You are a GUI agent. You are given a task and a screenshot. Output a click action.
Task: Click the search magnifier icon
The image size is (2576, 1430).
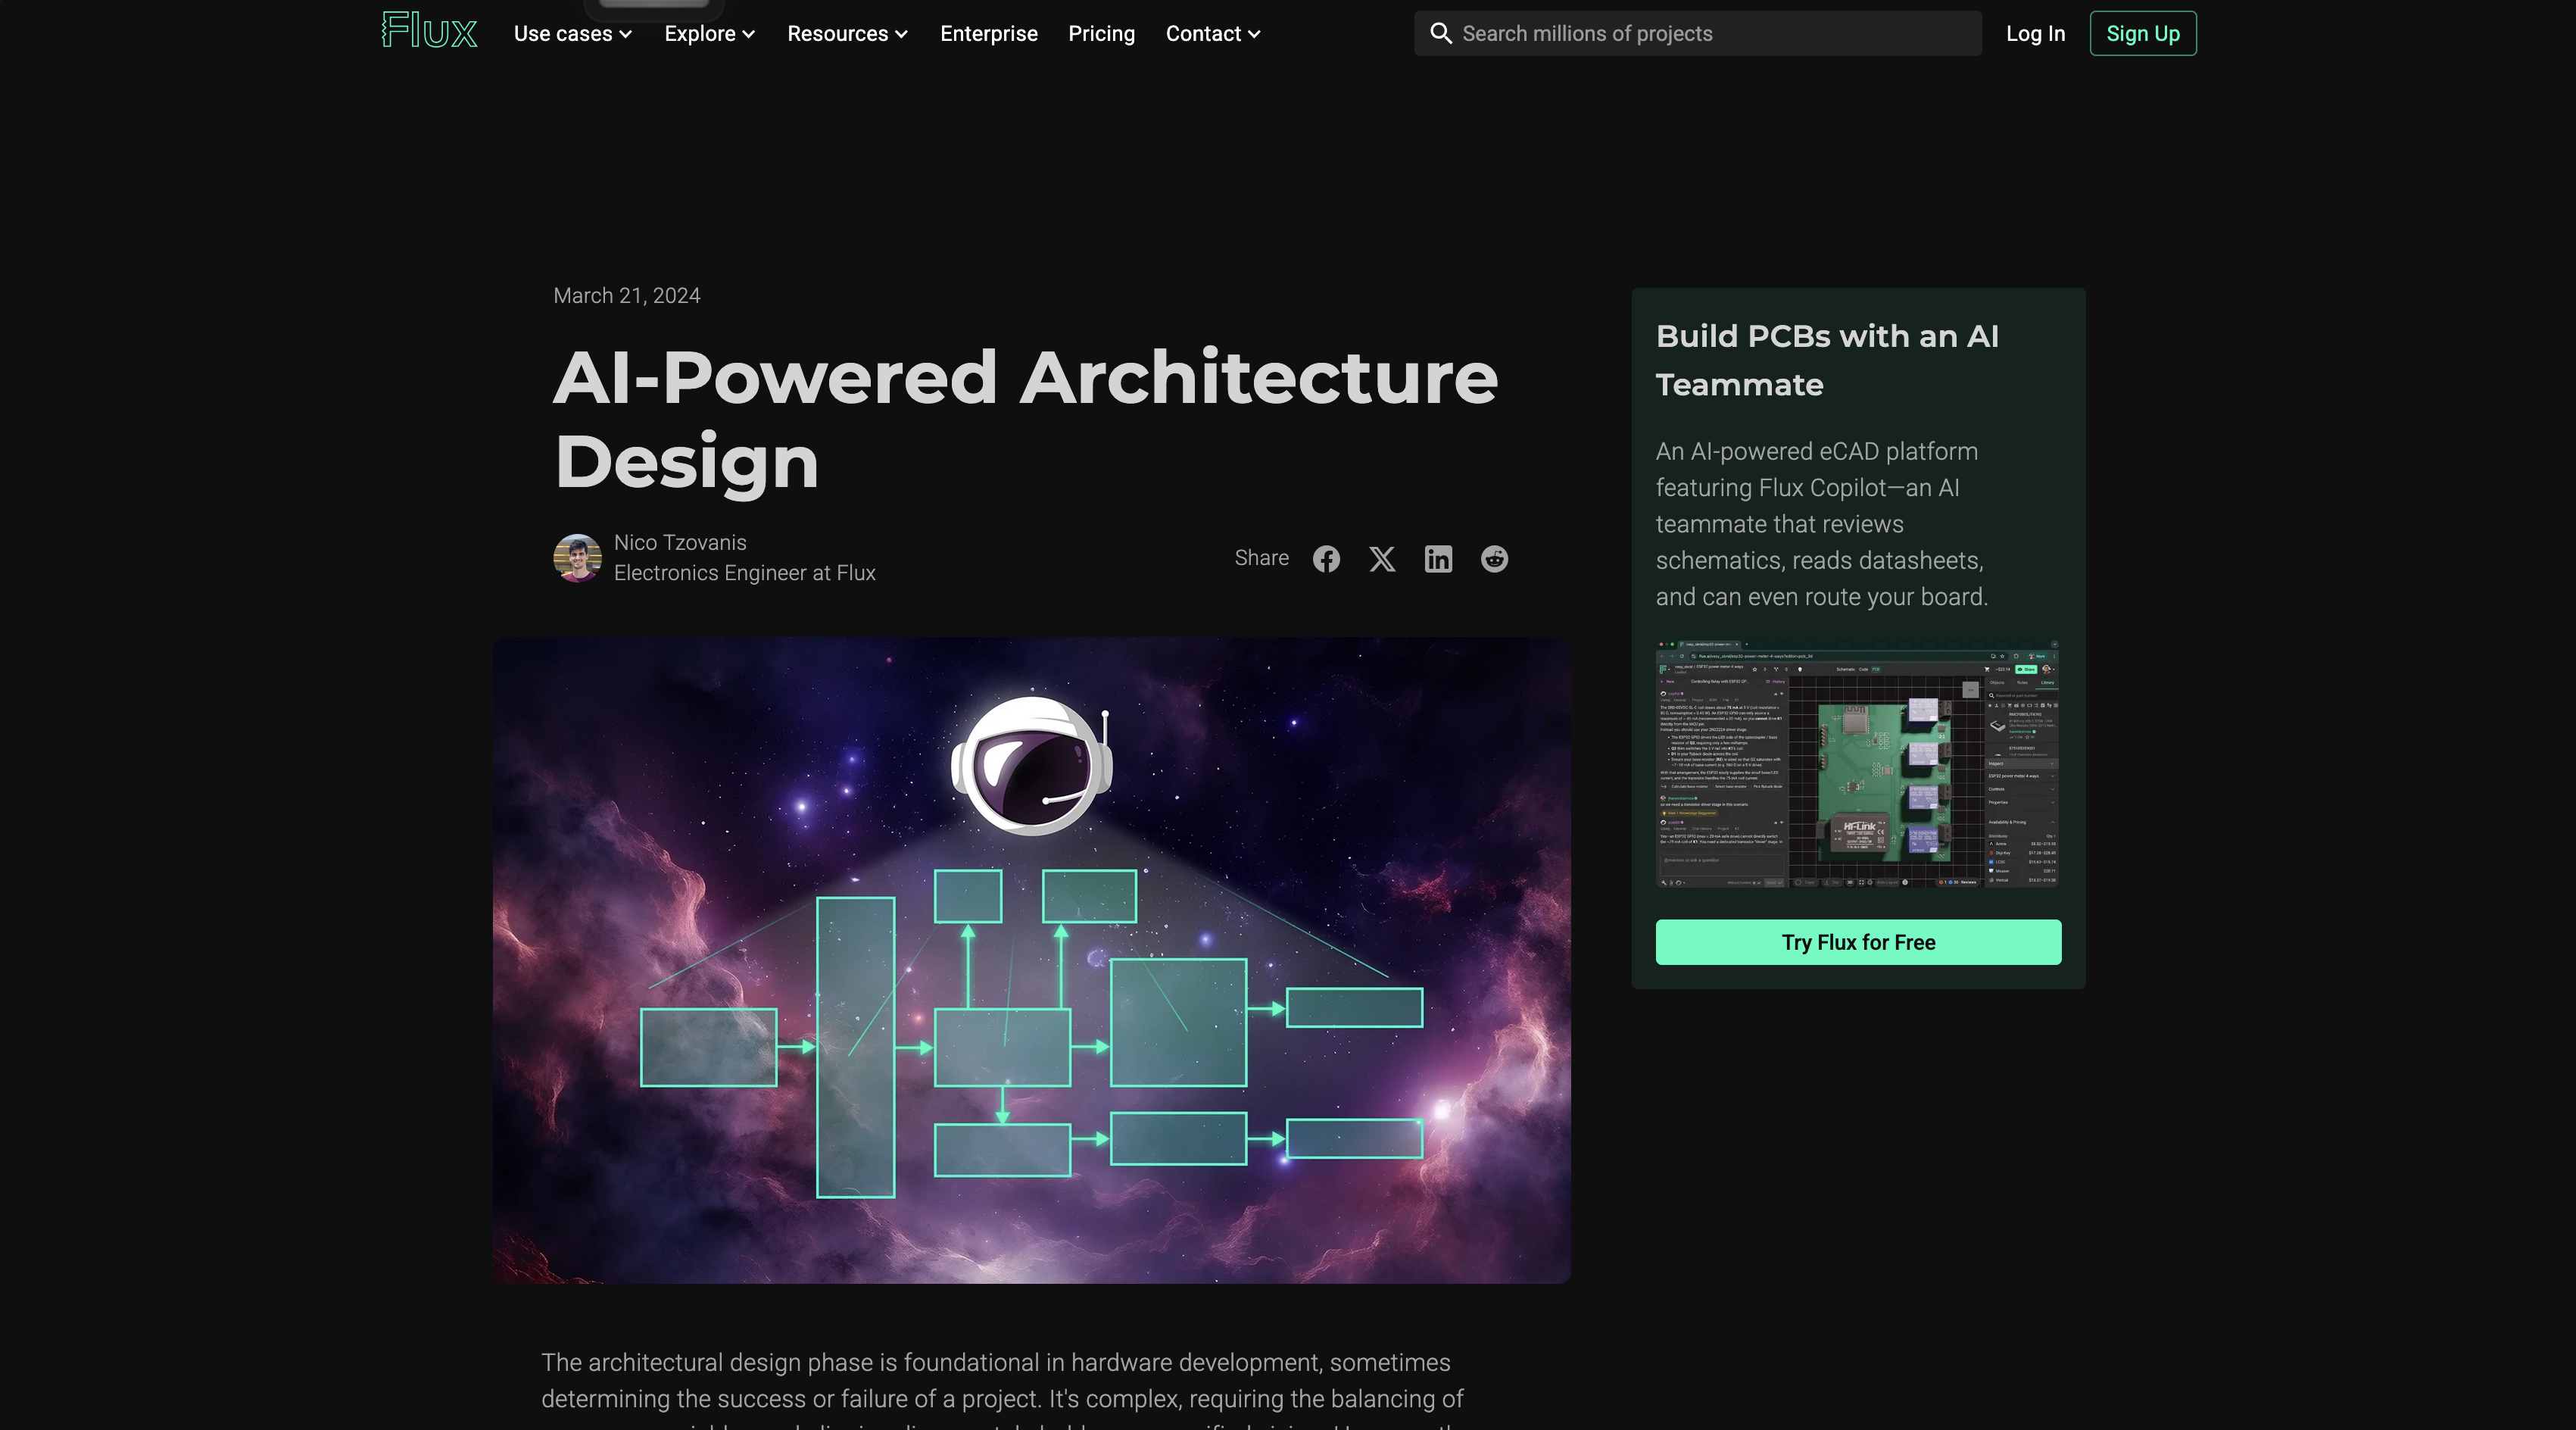1440,33
